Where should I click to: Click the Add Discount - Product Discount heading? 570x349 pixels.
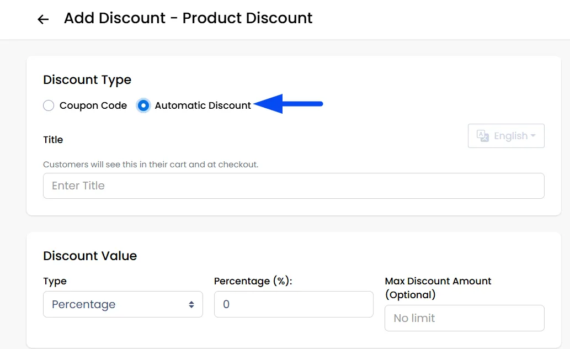188,18
